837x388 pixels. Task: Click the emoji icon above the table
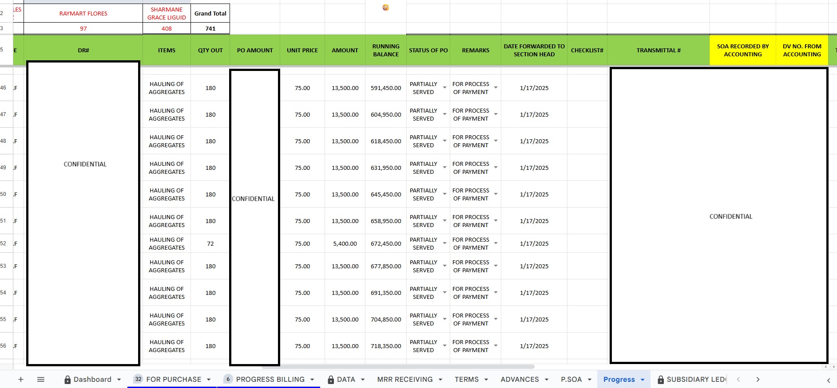(x=385, y=7)
